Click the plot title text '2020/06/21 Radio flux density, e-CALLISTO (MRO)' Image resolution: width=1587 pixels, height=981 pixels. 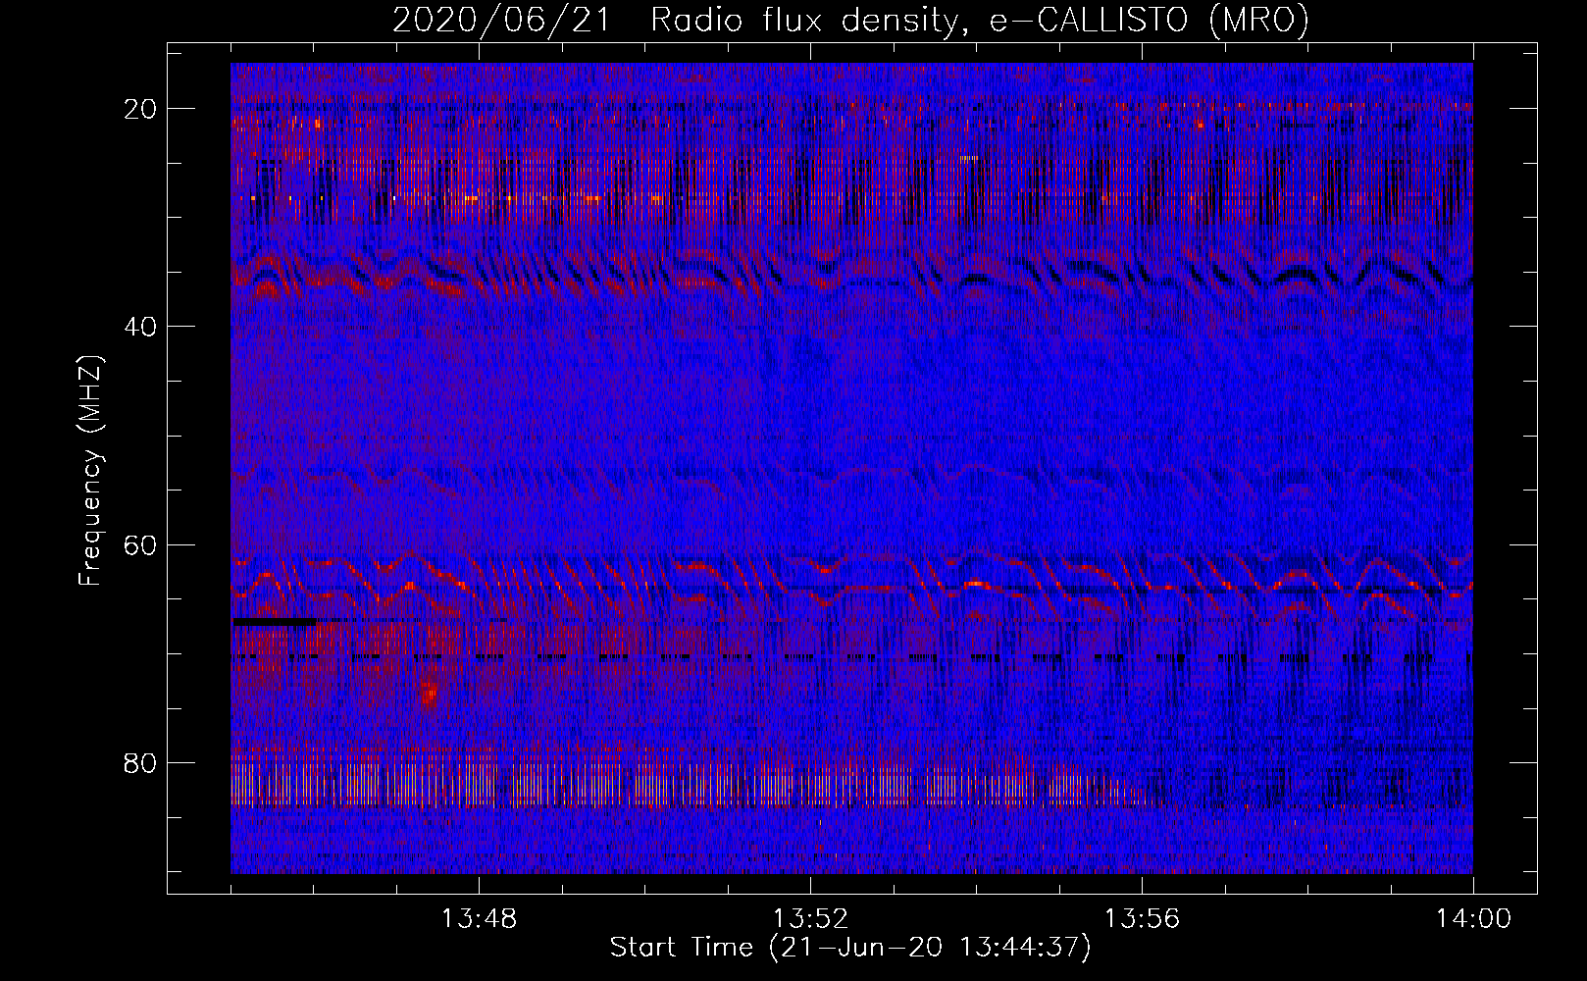(x=850, y=20)
